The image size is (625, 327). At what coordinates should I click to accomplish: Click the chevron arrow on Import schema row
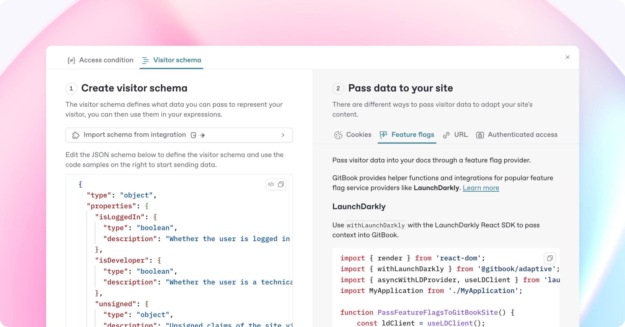click(283, 135)
